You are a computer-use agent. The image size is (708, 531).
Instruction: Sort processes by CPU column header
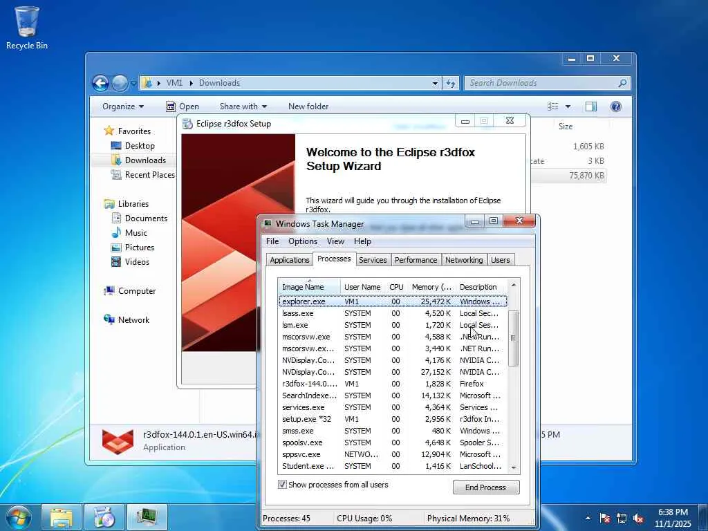click(x=396, y=287)
